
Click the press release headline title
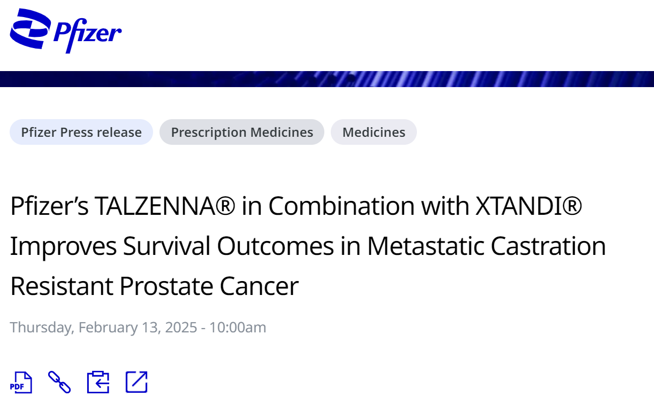(x=308, y=246)
